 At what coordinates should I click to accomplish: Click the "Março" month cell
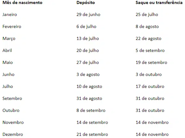click(x=9, y=38)
